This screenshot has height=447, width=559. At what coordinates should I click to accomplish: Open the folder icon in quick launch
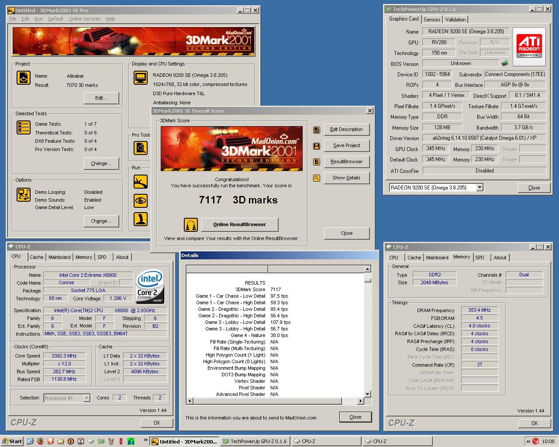[x=60, y=441]
